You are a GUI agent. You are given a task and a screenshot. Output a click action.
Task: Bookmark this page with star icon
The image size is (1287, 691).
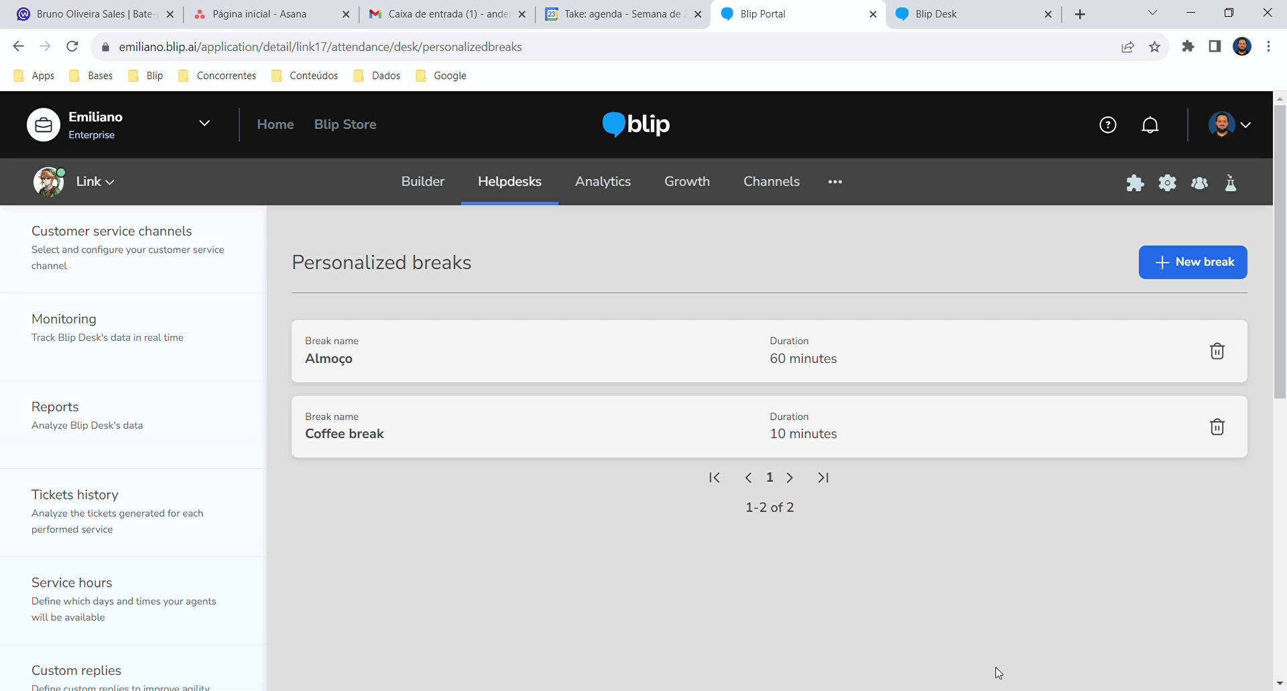(1154, 47)
